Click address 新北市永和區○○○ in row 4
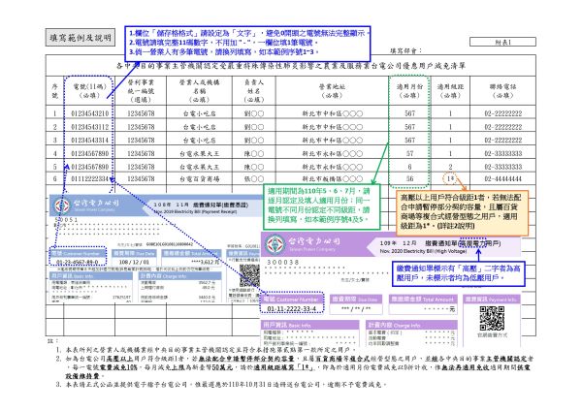 (x=332, y=153)
